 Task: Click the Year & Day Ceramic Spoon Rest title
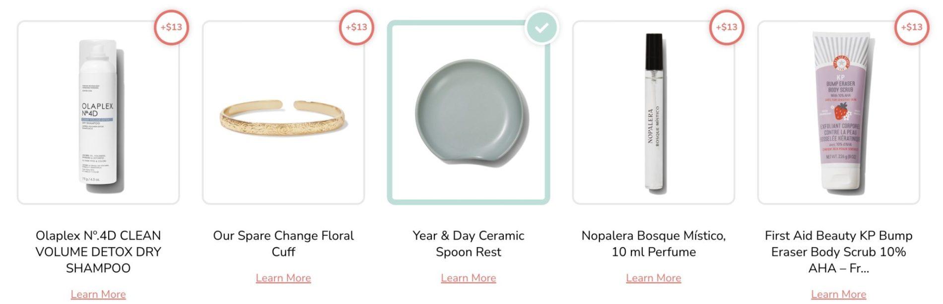tap(469, 243)
